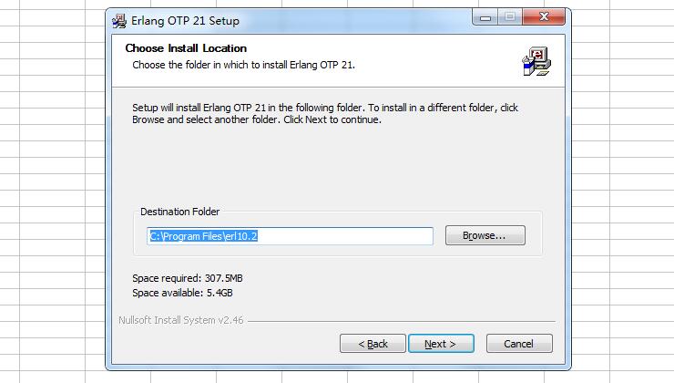Click the Destination Folder group label
Screen dimensions: 674x383
pos(179,212)
